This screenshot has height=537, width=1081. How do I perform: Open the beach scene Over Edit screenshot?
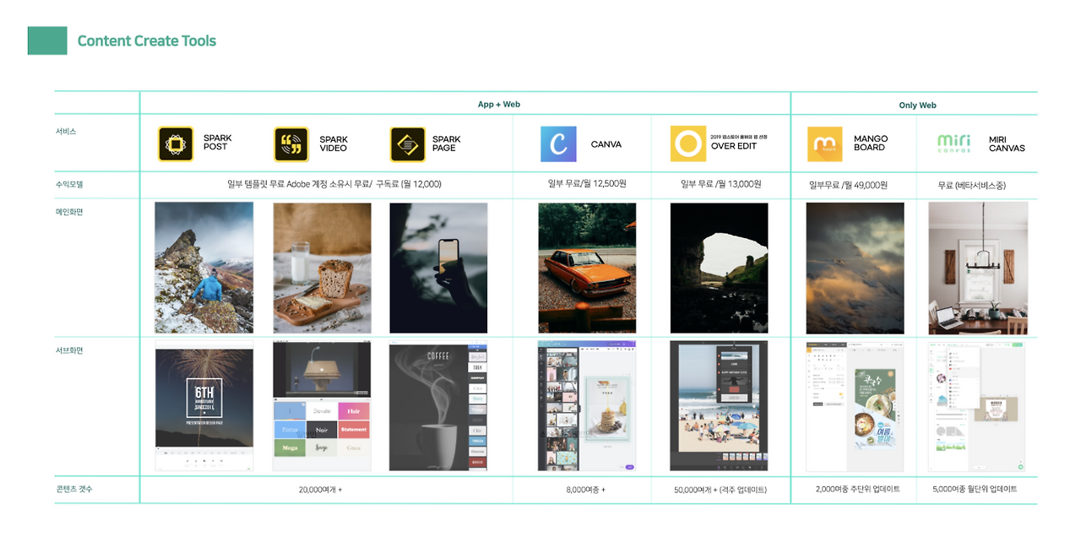point(720,406)
